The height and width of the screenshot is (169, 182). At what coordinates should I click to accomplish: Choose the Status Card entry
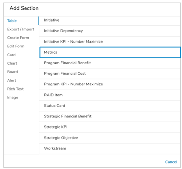tap(110, 106)
